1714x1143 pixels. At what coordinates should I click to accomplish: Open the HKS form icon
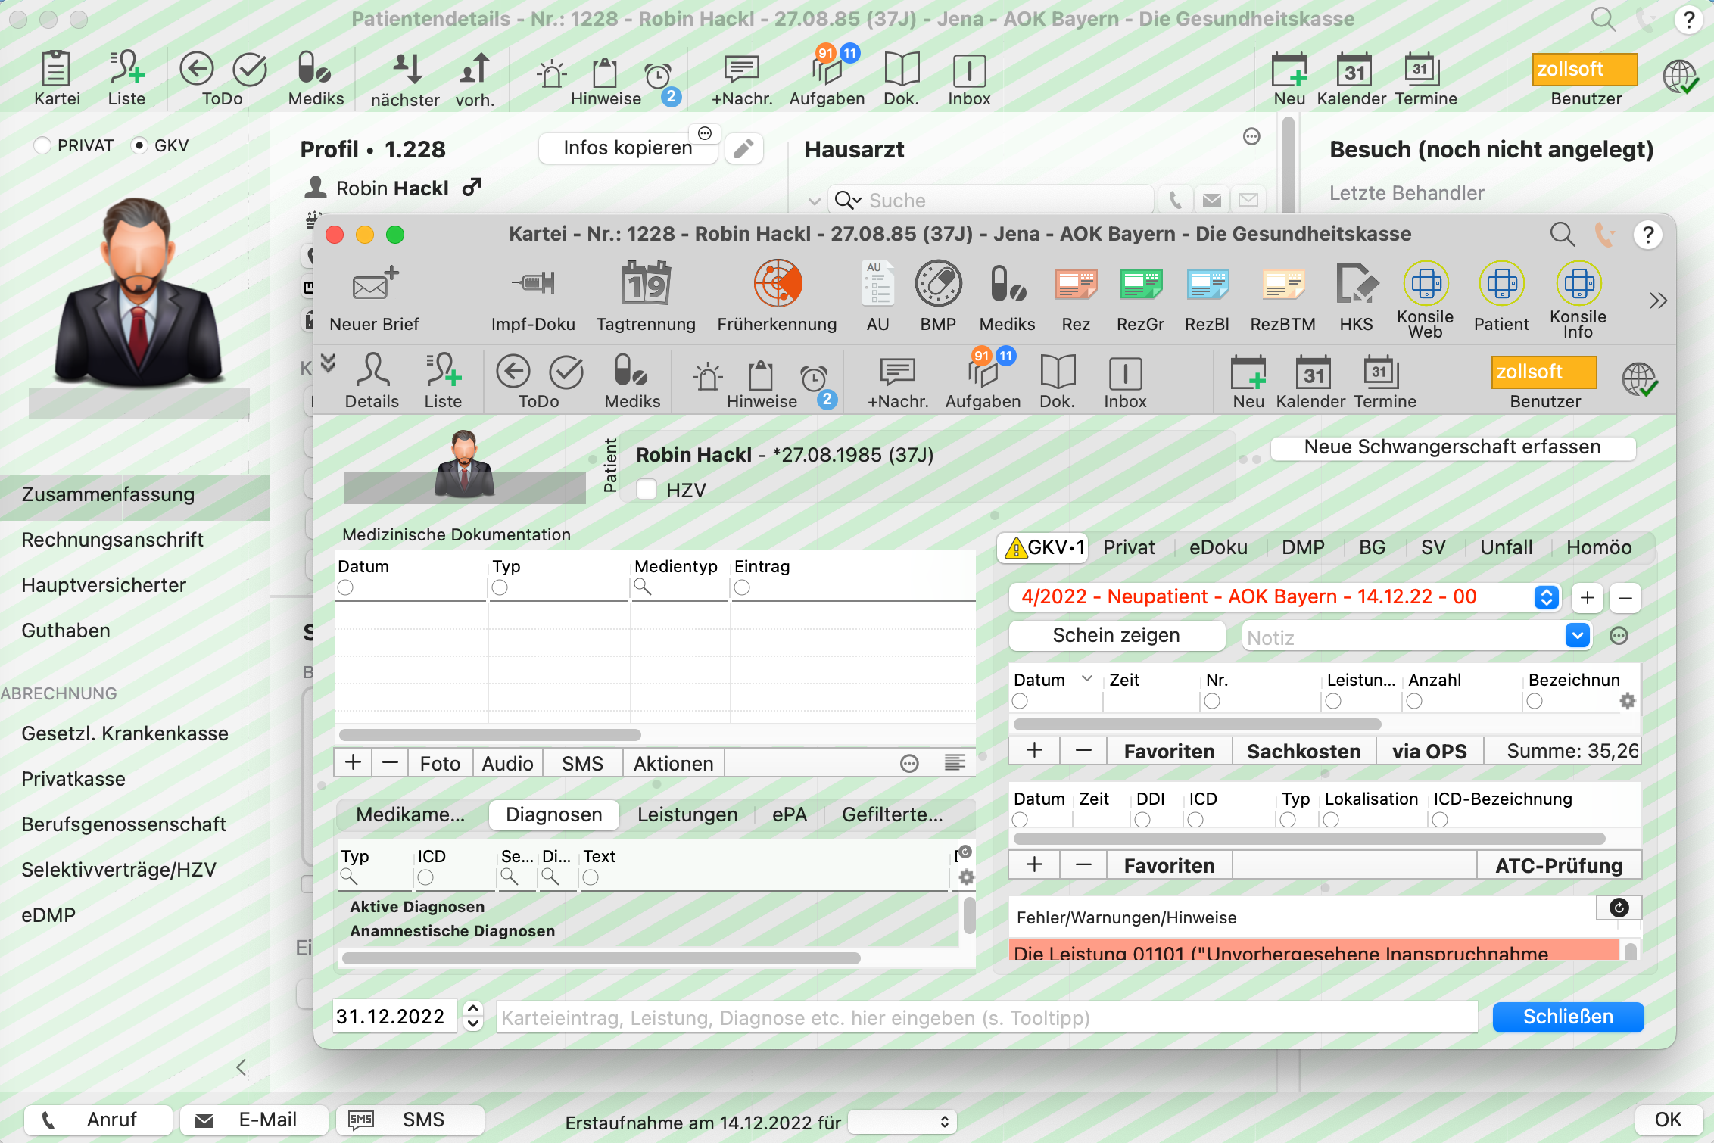tap(1355, 285)
